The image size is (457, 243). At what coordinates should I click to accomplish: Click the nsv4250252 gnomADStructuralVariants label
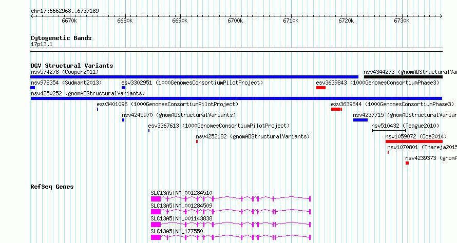coord(88,93)
